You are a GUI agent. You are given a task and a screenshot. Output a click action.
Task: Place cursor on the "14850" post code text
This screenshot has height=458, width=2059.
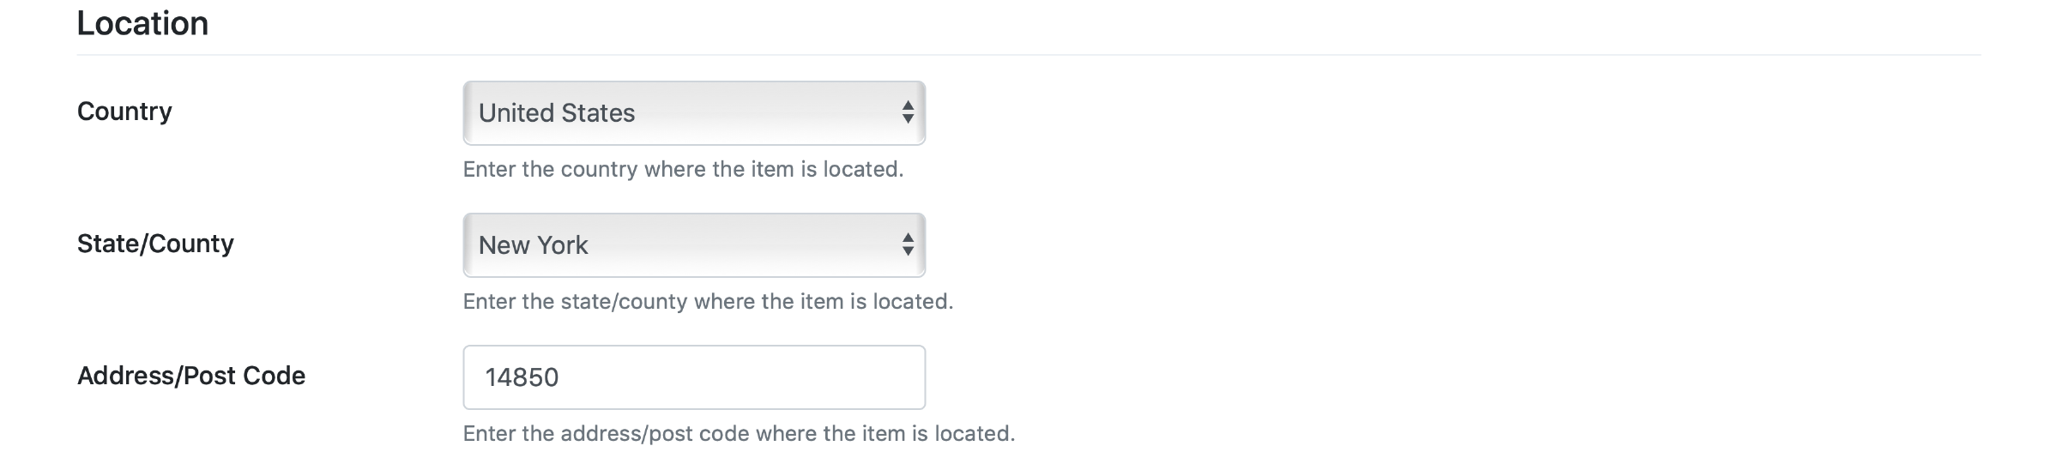[522, 377]
